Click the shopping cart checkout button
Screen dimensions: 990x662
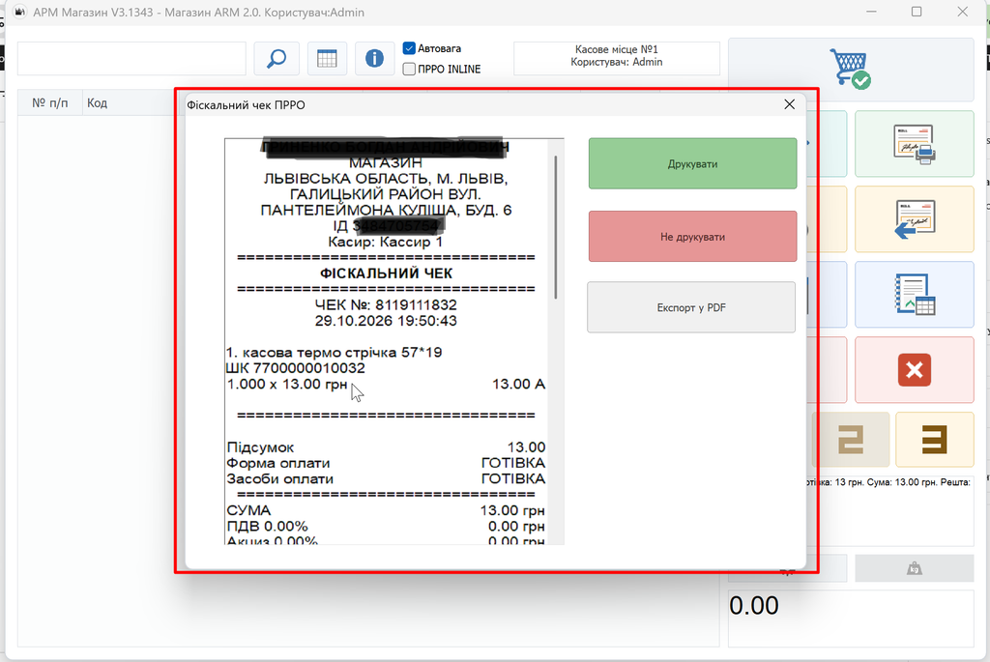point(851,69)
